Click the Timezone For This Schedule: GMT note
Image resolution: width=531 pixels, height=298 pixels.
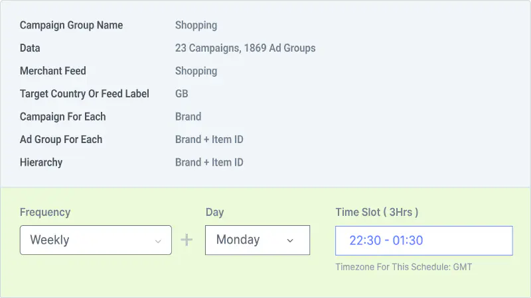pos(404,267)
